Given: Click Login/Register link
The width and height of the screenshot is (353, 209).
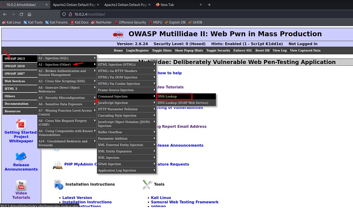Looking at the screenshot, I should pos(137,51).
